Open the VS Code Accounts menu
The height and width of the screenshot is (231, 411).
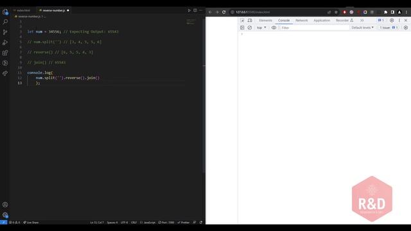pos(5,205)
